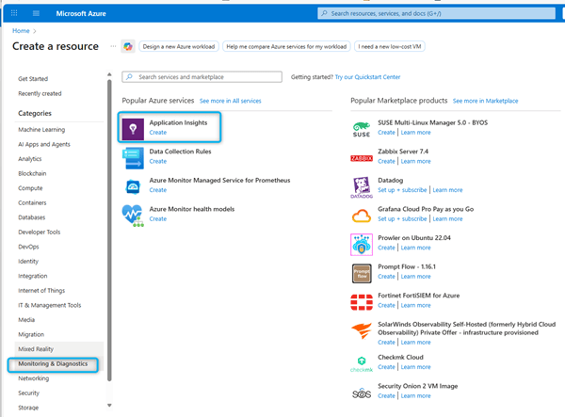The height and width of the screenshot is (417, 565).
Task: Click the Datadog logo icon
Action: click(x=362, y=186)
